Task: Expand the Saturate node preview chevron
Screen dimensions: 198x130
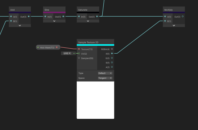Action: [88, 21]
